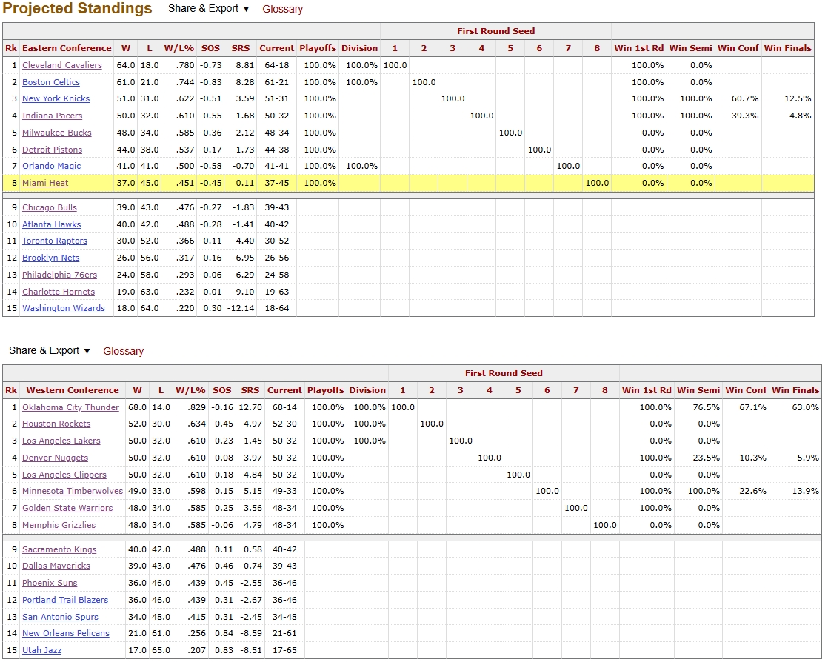The width and height of the screenshot is (828, 662).
Task: Open the Glossary link above Western Conference table
Action: pyautogui.click(x=123, y=351)
